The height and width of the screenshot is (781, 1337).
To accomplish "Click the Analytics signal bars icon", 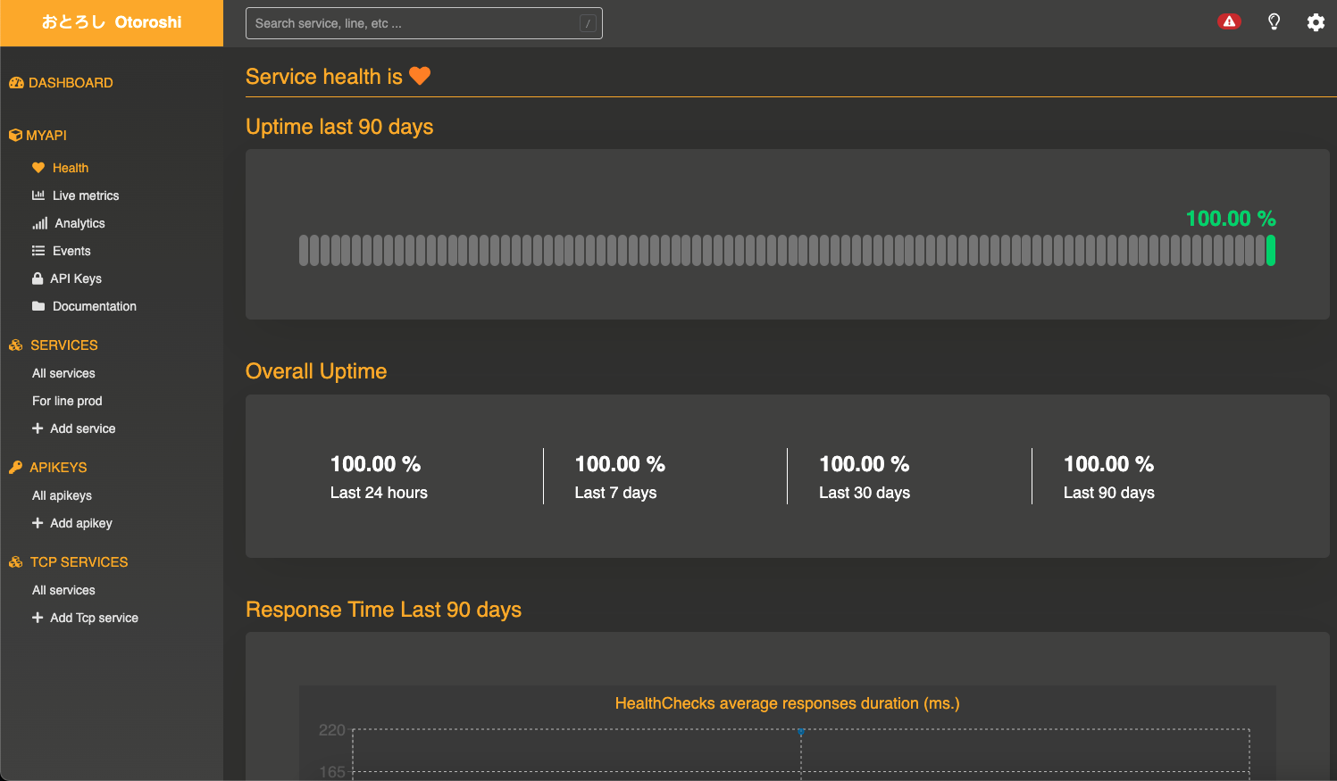I will click(40, 223).
